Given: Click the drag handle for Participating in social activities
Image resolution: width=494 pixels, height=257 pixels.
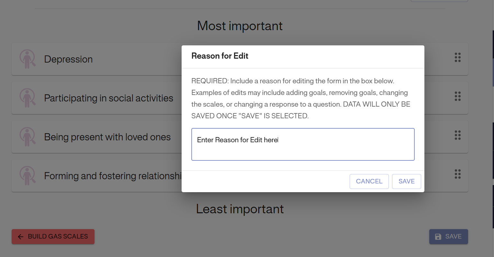Looking at the screenshot, I should point(457,96).
